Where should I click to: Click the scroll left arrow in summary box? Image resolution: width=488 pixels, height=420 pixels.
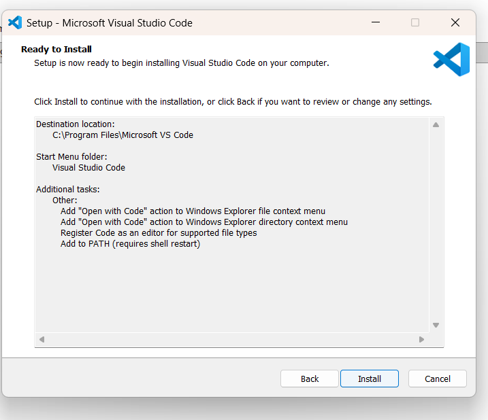tap(42, 340)
